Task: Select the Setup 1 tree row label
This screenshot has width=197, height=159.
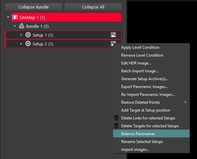Action: tap(43, 35)
